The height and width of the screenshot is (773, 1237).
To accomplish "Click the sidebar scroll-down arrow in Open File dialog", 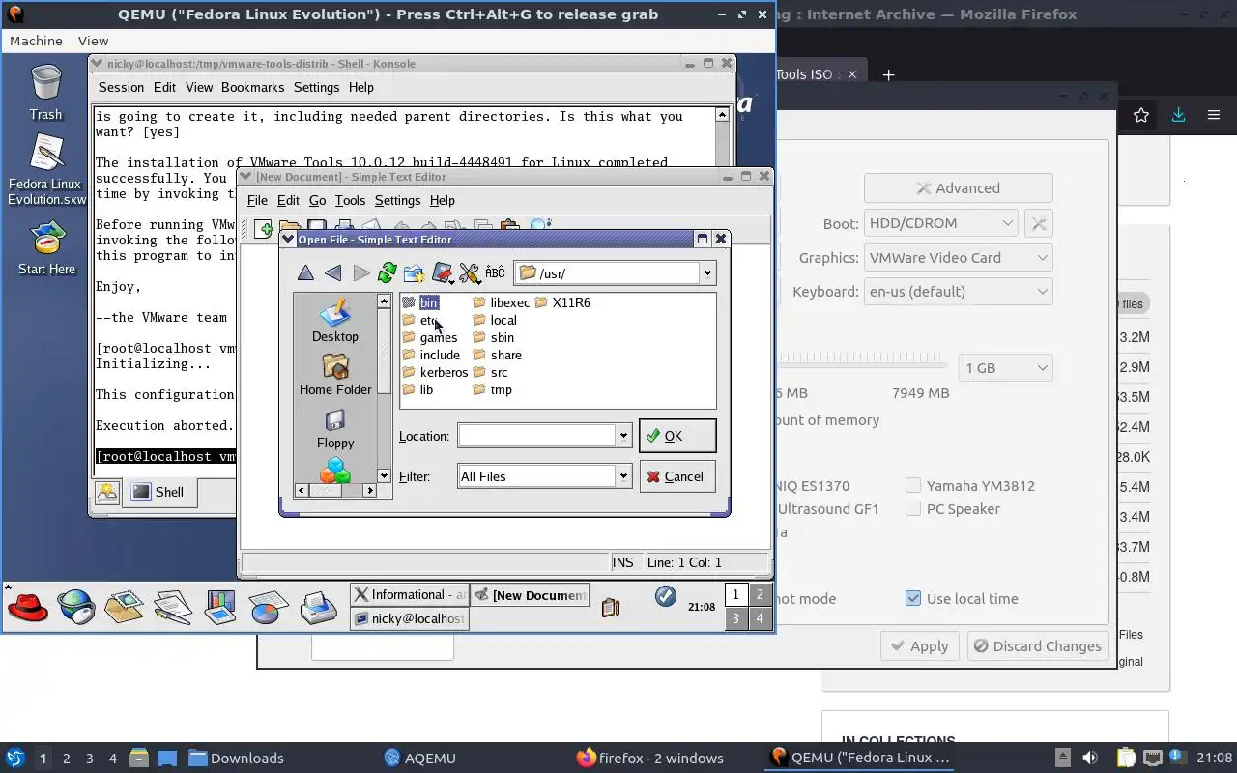I will [384, 475].
